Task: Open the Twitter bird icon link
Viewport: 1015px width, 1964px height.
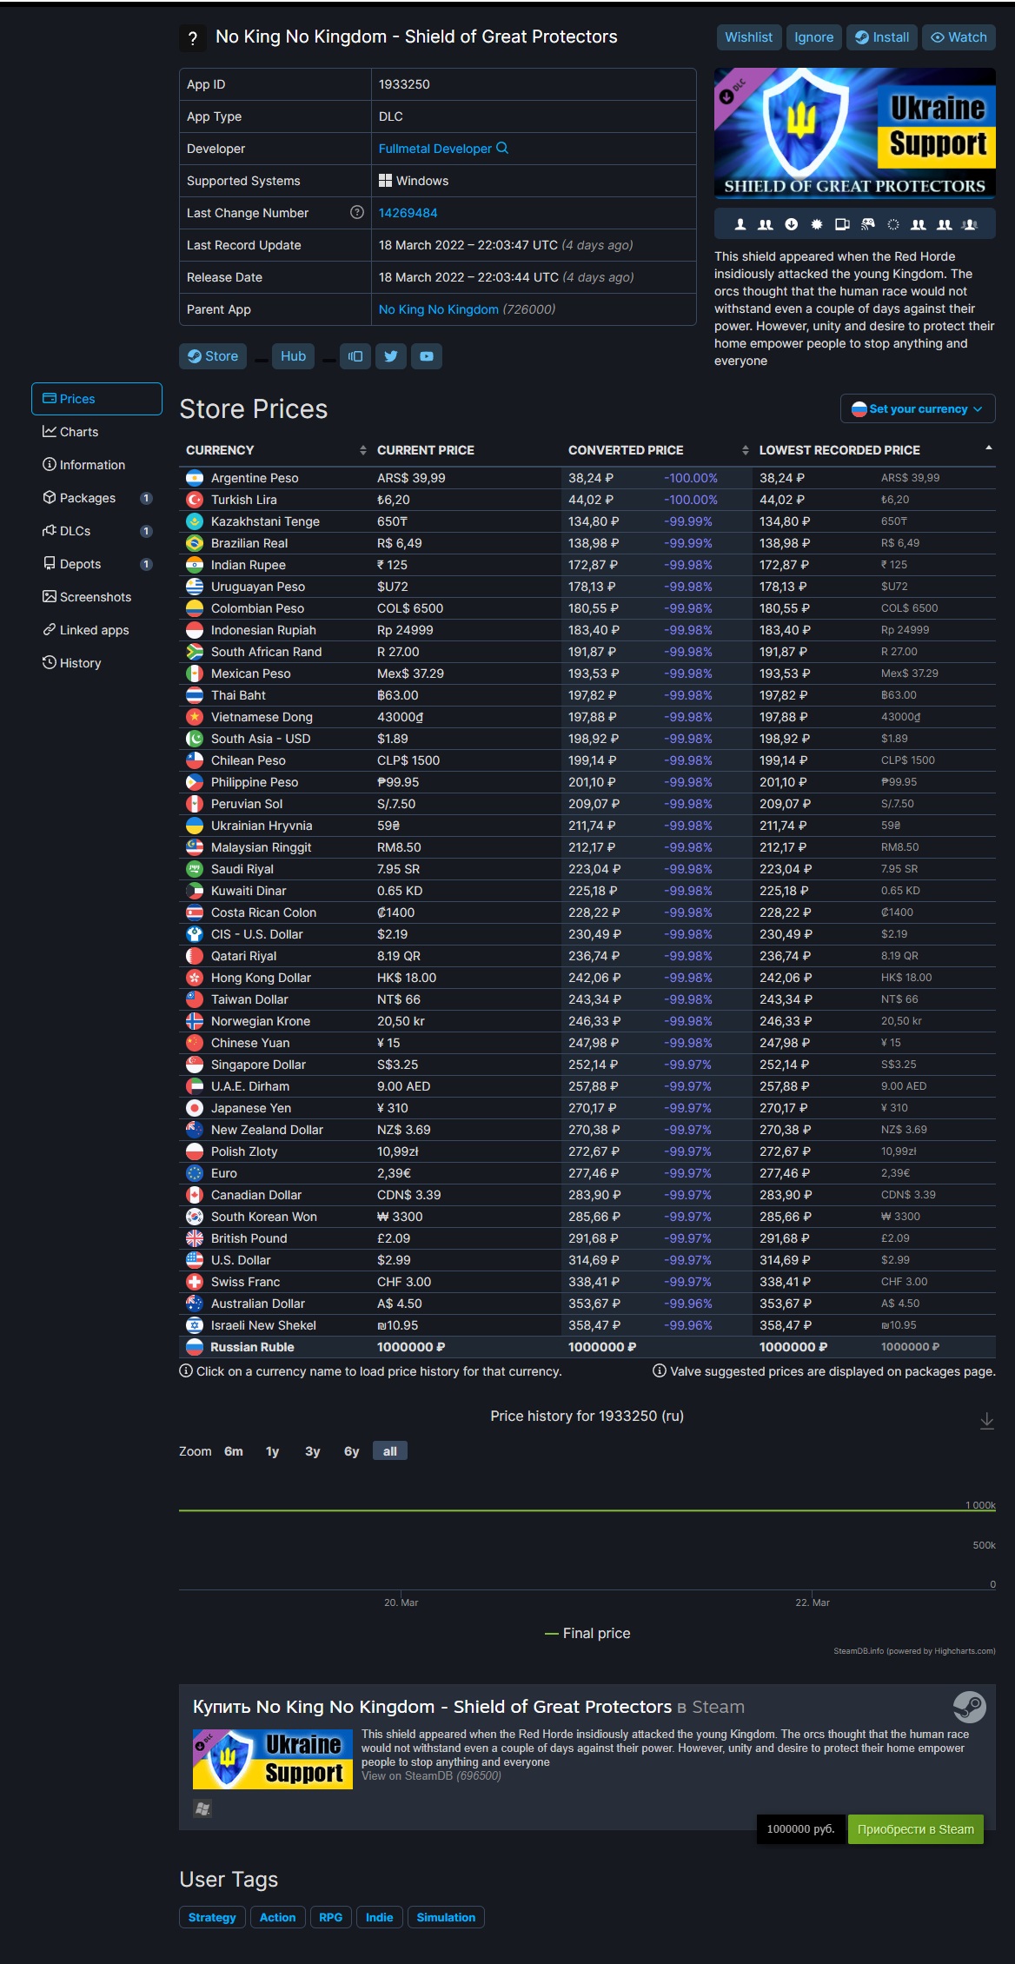Action: coord(391,356)
